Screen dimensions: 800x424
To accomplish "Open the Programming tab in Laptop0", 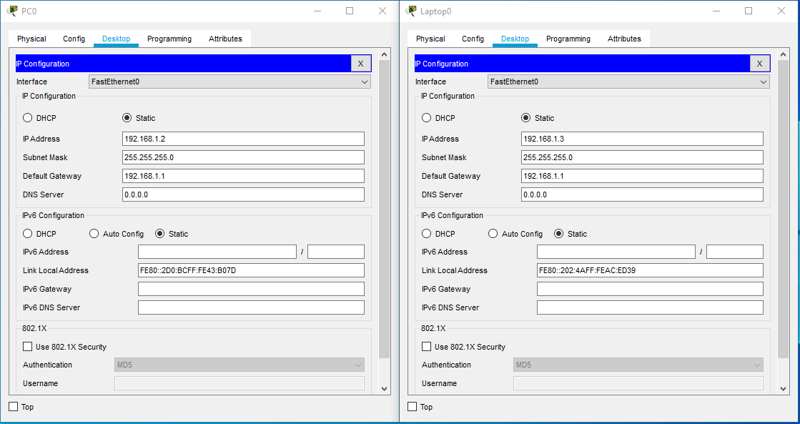I will [x=568, y=39].
